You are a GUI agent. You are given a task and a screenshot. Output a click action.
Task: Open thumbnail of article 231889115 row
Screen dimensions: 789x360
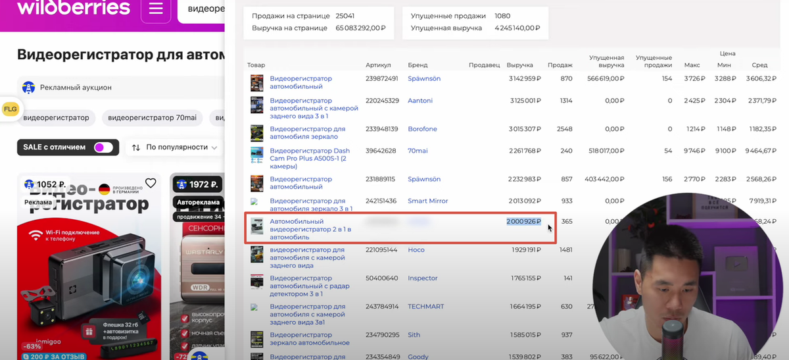pos(256,183)
